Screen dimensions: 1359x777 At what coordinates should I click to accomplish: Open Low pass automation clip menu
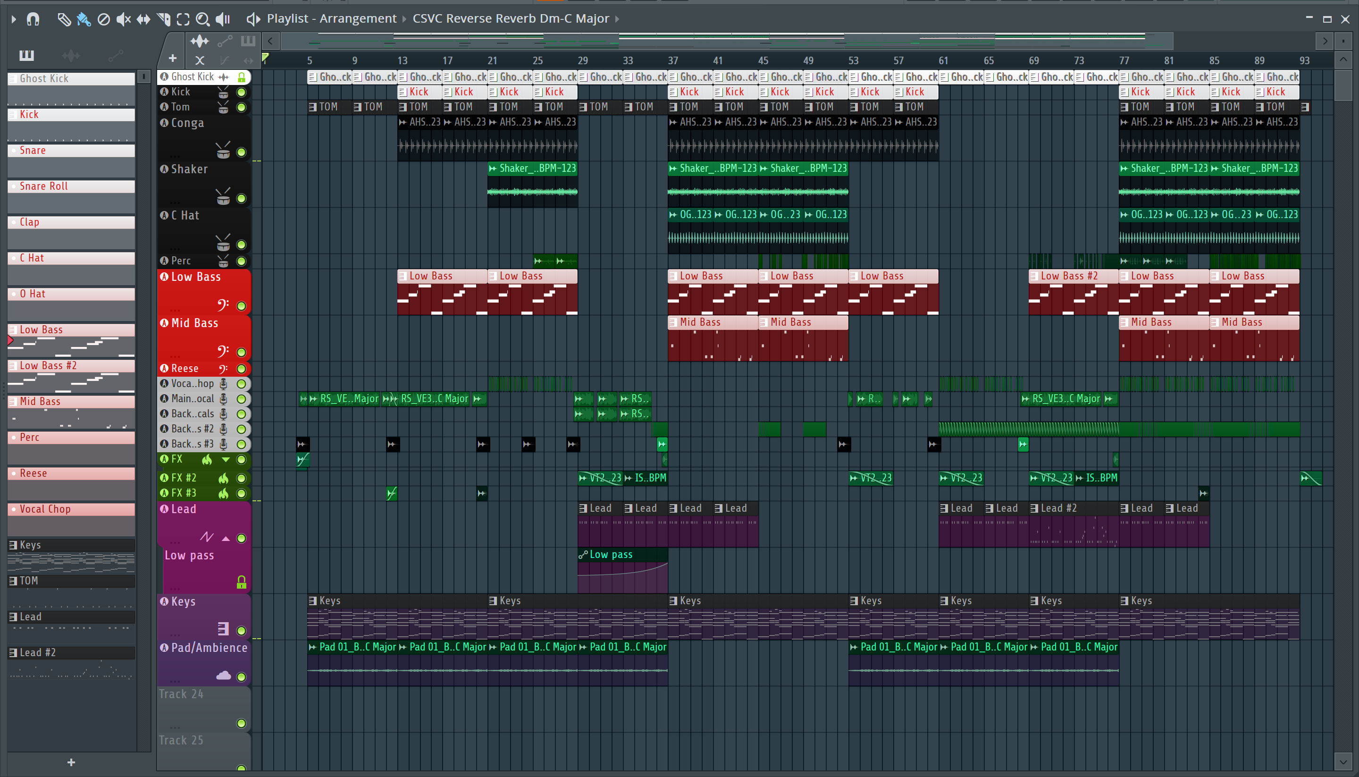[584, 555]
